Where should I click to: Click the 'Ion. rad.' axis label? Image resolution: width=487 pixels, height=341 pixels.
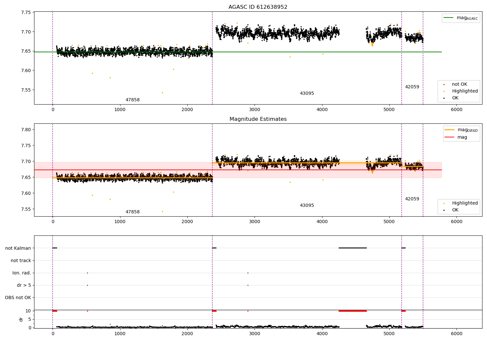coord(22,273)
